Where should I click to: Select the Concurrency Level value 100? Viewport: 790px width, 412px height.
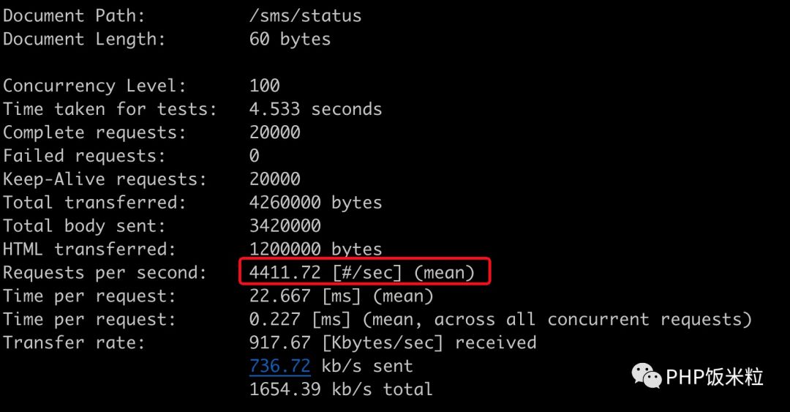click(265, 86)
